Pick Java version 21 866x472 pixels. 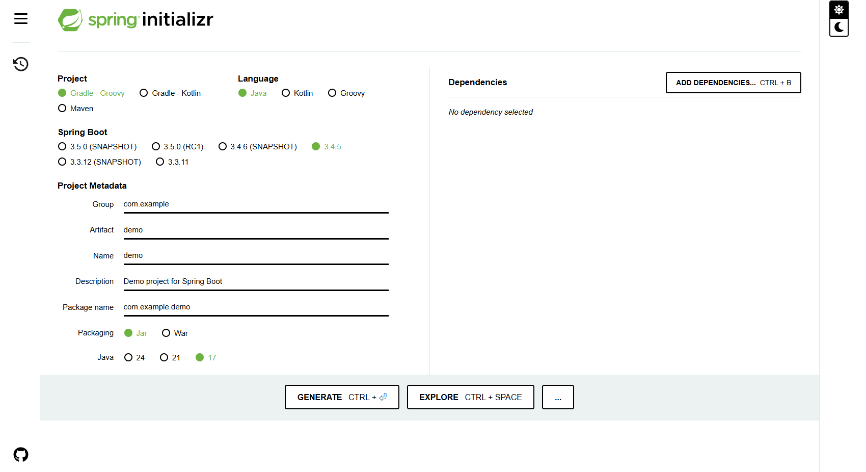coord(170,358)
